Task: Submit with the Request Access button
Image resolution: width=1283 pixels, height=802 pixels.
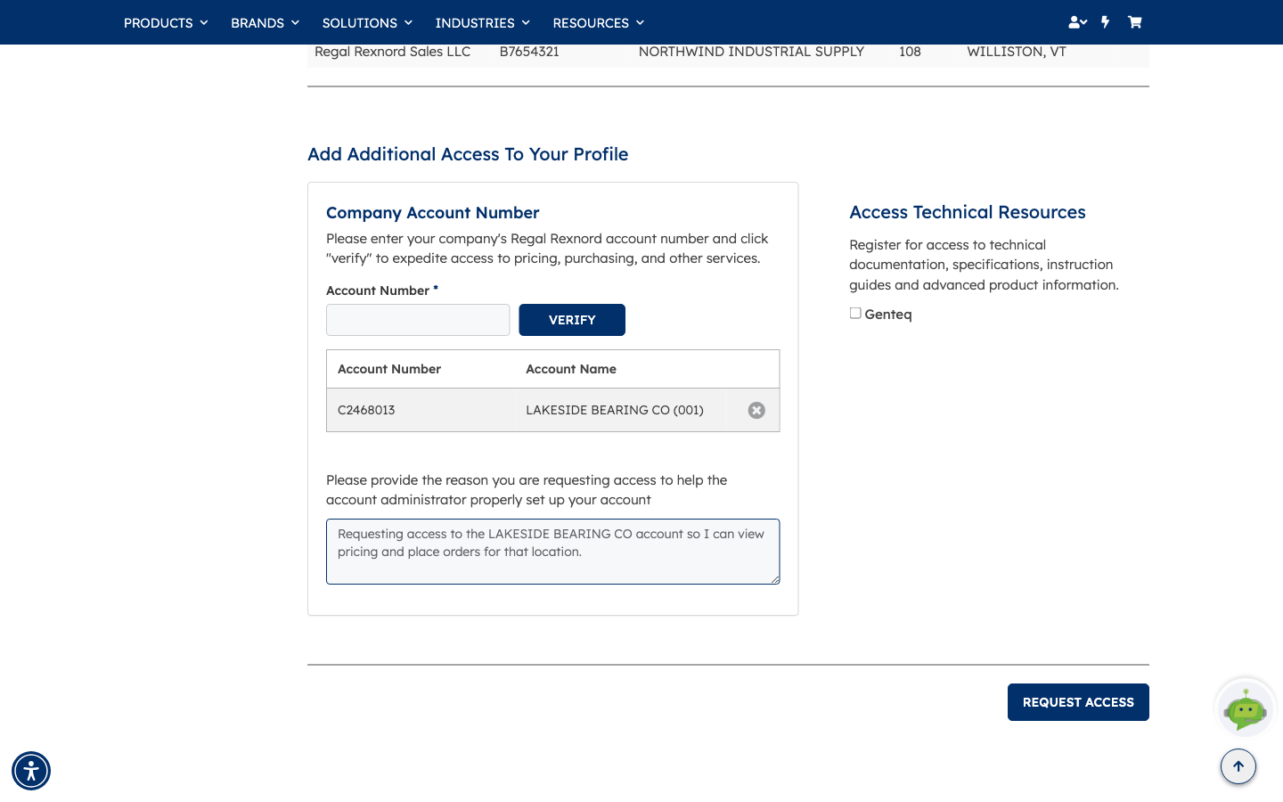Action: [x=1078, y=702]
